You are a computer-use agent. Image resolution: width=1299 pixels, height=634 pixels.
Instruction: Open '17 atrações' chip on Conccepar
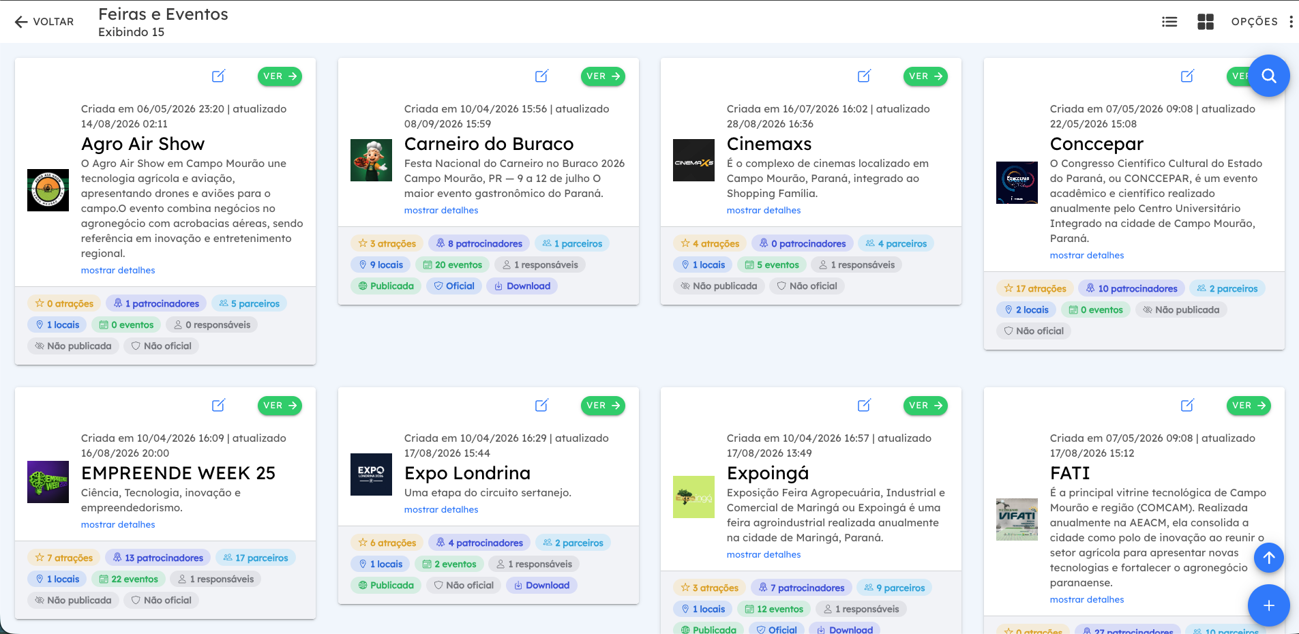[1035, 289]
